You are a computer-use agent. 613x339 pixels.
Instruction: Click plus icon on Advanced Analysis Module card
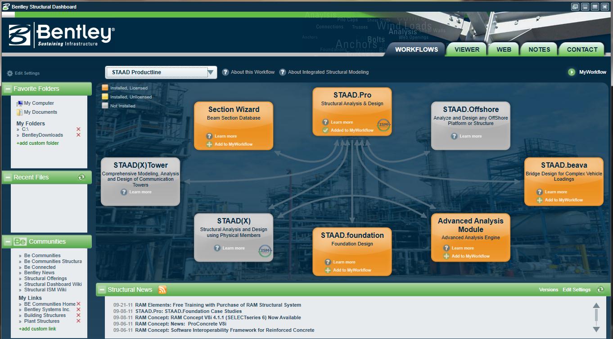tap(446, 256)
